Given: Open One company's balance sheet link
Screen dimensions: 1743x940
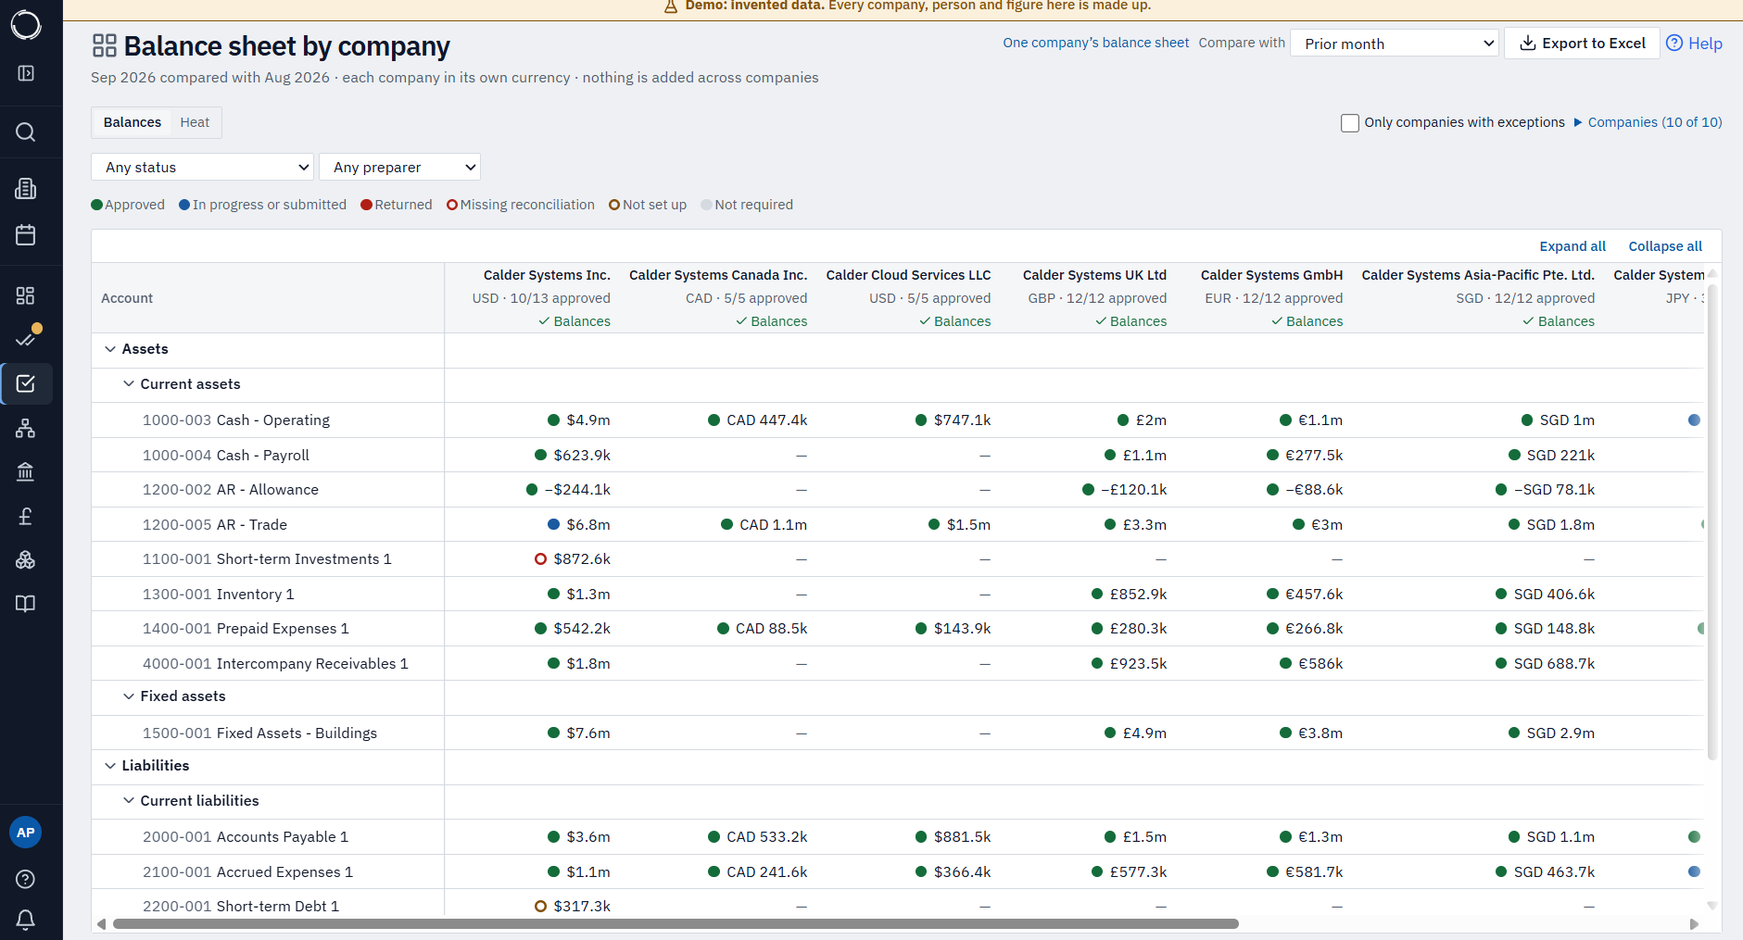Looking at the screenshot, I should [1095, 43].
